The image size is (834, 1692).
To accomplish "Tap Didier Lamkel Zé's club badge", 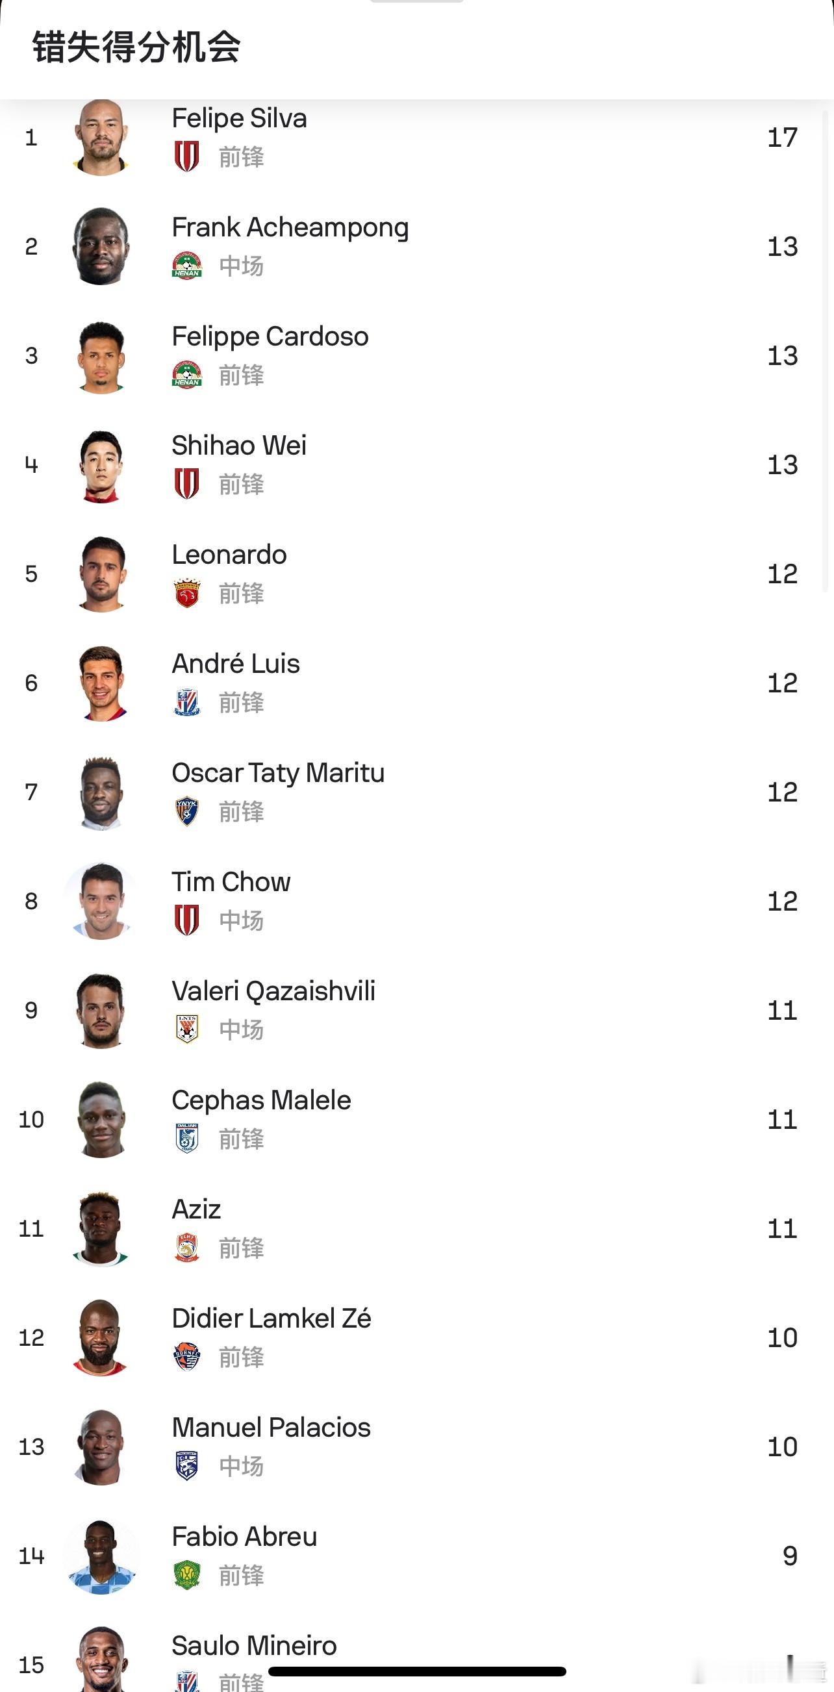I will pos(186,1356).
